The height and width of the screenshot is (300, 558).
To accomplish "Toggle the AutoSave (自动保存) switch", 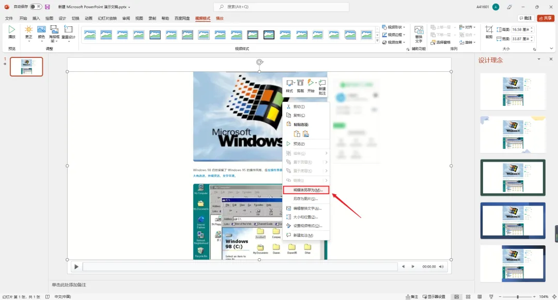I will (x=36, y=7).
